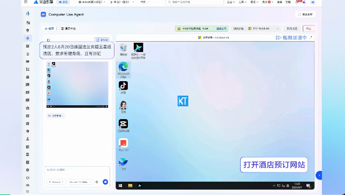Open the hamburger menu at top left

coord(26,2)
